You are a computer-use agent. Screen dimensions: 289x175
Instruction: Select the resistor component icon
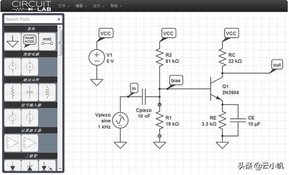pyautogui.click(x=13, y=92)
